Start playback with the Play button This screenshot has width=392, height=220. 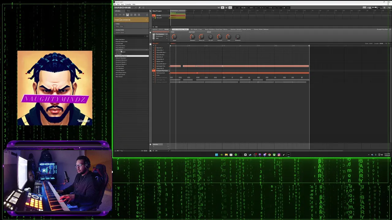[x=222, y=8]
